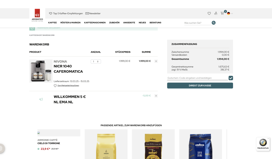This screenshot has width=272, height=159.
Task: Click the Summe 1.999,00 € value
Action: [145, 61]
